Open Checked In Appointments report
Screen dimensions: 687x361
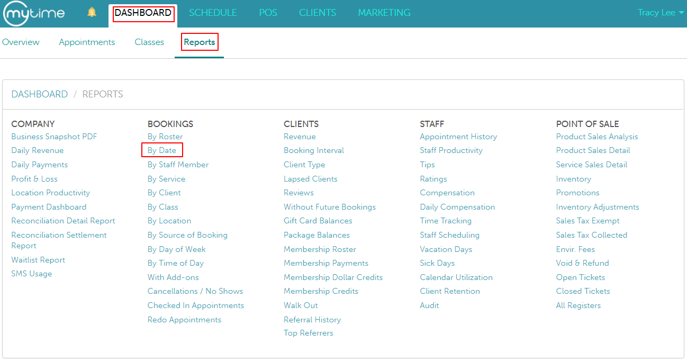pyautogui.click(x=196, y=305)
